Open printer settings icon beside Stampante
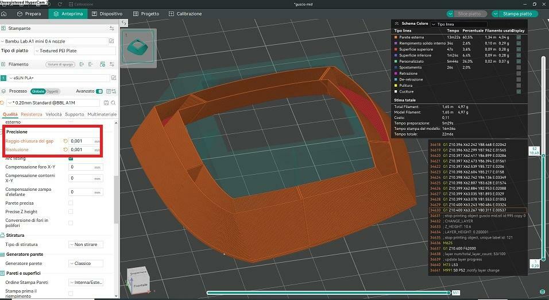549x300 pixels. point(111,28)
